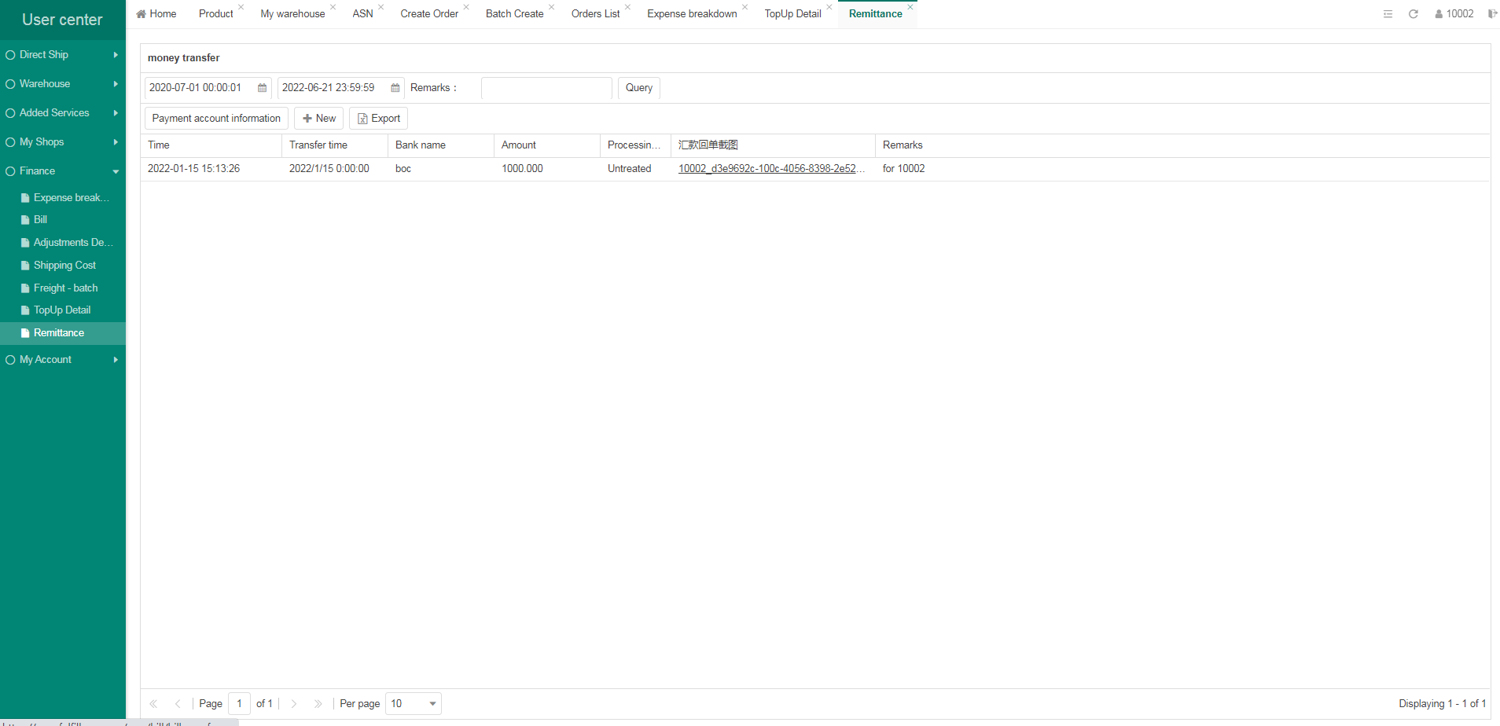1500x726 pixels.
Task: Open the tab list menu icon
Action: [1388, 14]
